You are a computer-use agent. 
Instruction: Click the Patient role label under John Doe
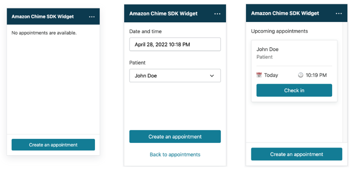click(265, 57)
